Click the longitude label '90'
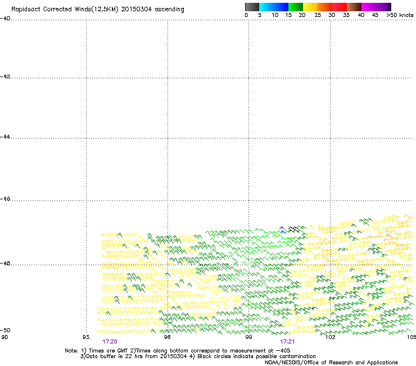Screen dimensions: 416x366 4,337
